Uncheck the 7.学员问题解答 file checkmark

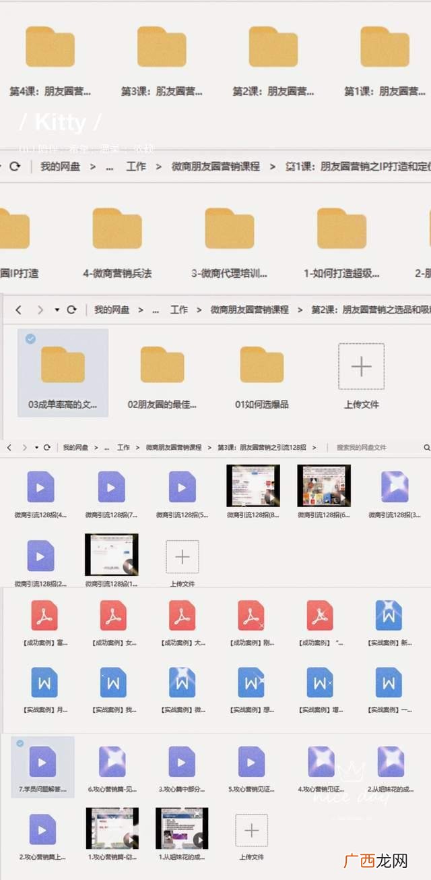pos(20,743)
